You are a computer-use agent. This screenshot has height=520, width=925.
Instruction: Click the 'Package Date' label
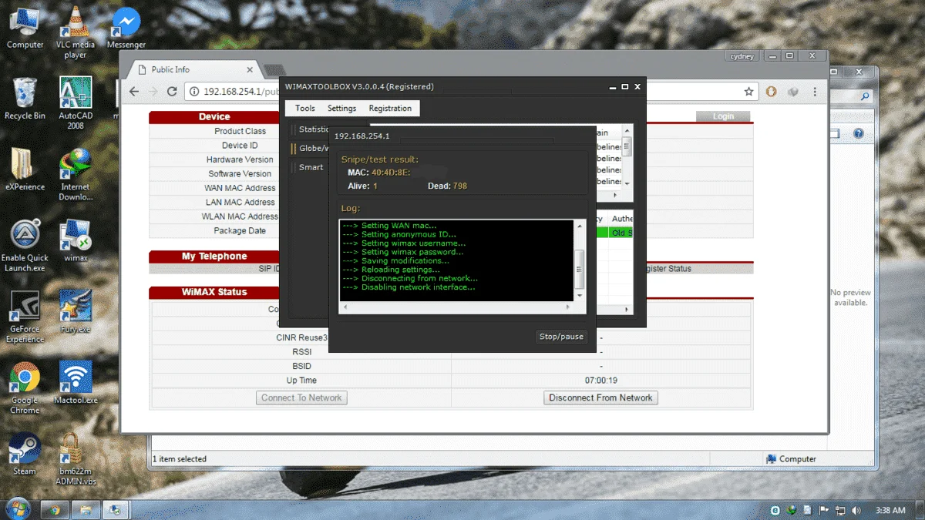click(240, 230)
